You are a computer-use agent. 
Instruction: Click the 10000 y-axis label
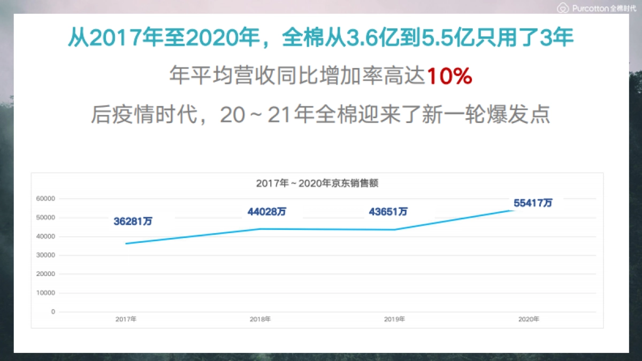tap(45, 293)
